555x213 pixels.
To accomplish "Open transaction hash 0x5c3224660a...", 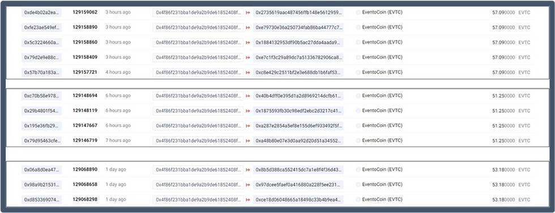I will 41,42.
